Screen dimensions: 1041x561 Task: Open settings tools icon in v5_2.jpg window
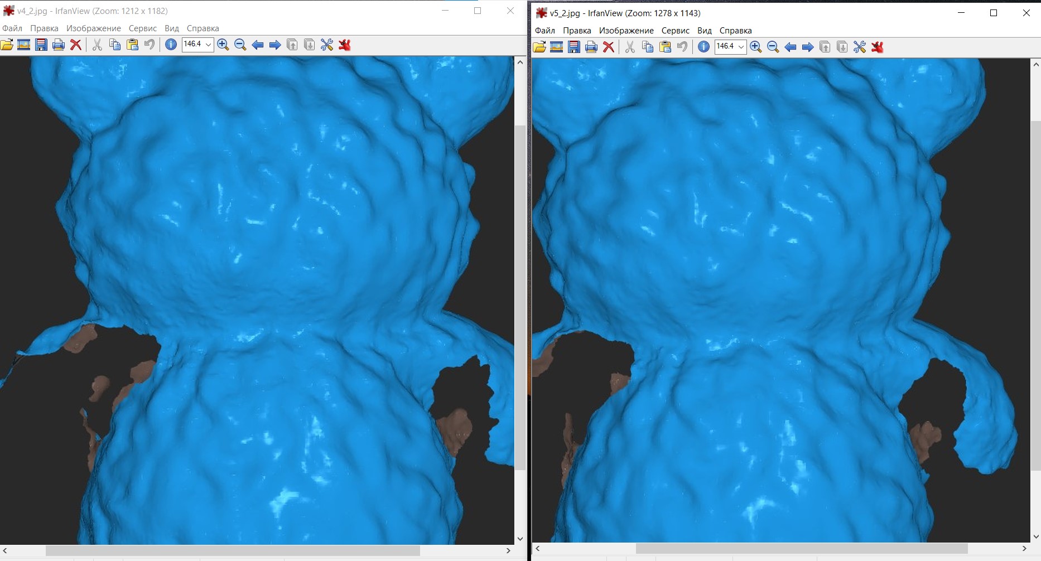[x=860, y=47]
